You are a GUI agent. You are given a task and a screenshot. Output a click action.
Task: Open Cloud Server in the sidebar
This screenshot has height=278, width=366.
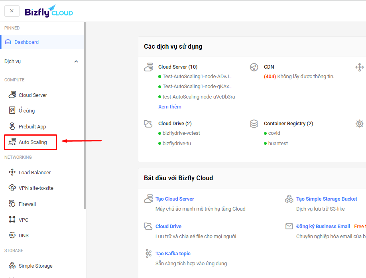tap(33, 95)
